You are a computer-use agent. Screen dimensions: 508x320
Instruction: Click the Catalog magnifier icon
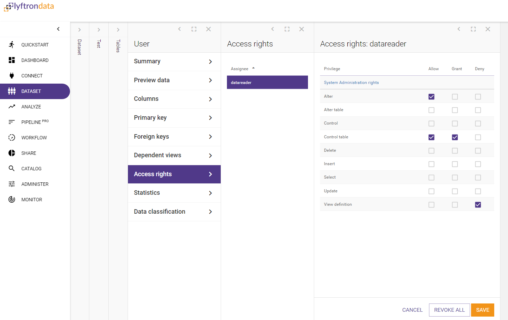click(12, 169)
